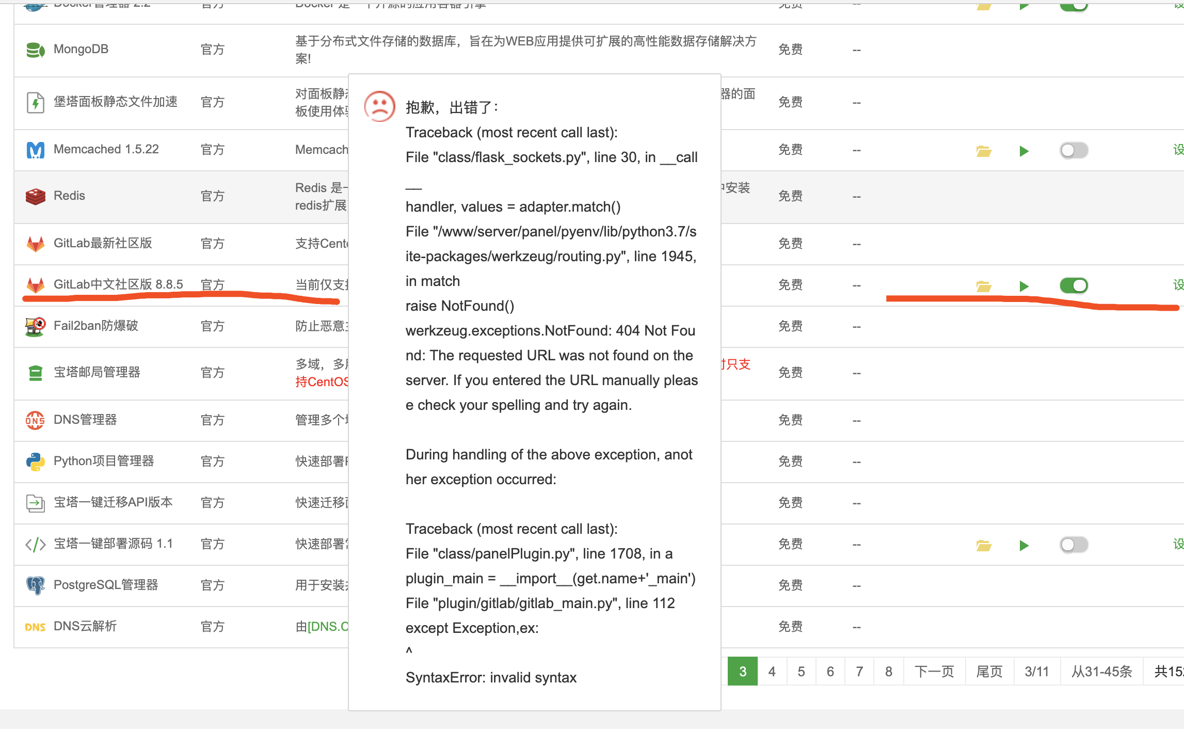Click the 宝塔一键迁移API版本 plugin name
The width and height of the screenshot is (1184, 732).
(x=113, y=502)
